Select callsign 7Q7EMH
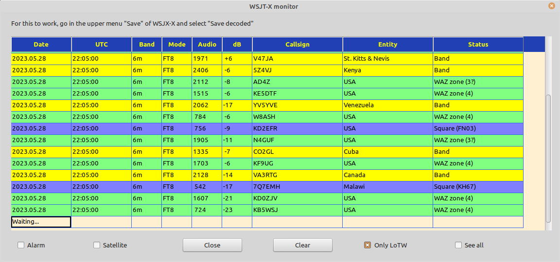This screenshot has width=560, height=262. coord(297,187)
